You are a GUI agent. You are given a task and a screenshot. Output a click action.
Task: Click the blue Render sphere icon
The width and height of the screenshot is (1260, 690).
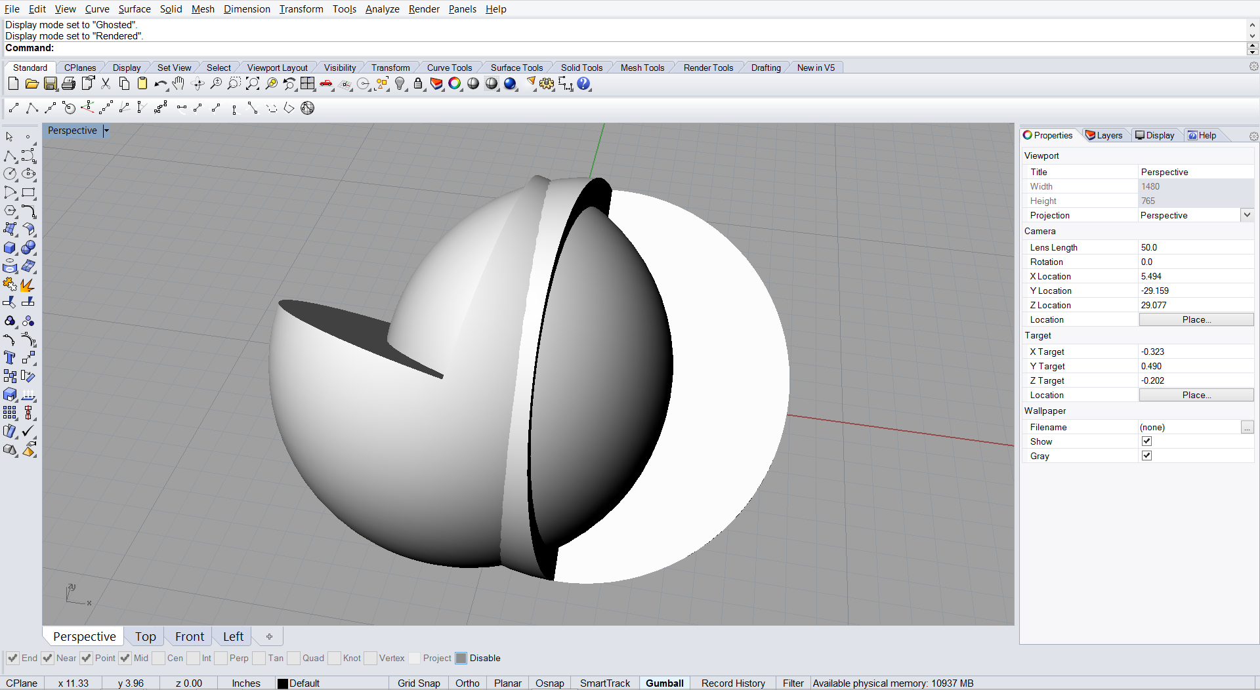click(510, 83)
